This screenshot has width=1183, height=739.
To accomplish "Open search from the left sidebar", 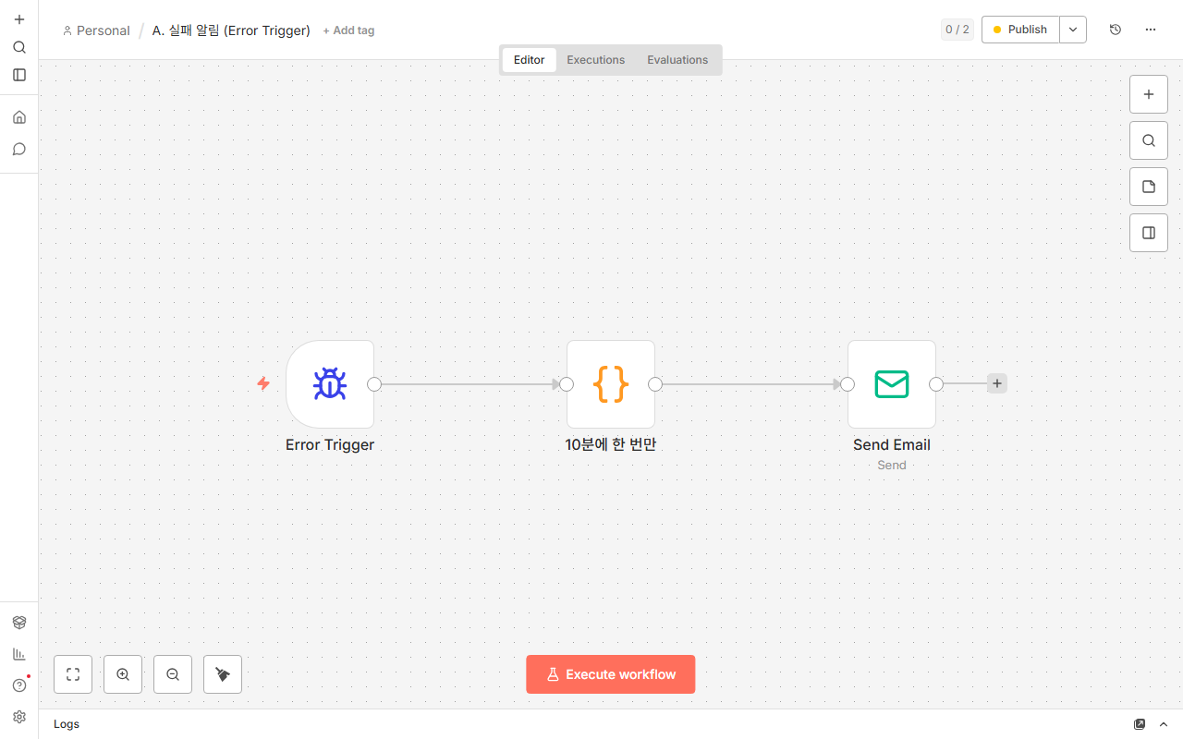I will [19, 47].
